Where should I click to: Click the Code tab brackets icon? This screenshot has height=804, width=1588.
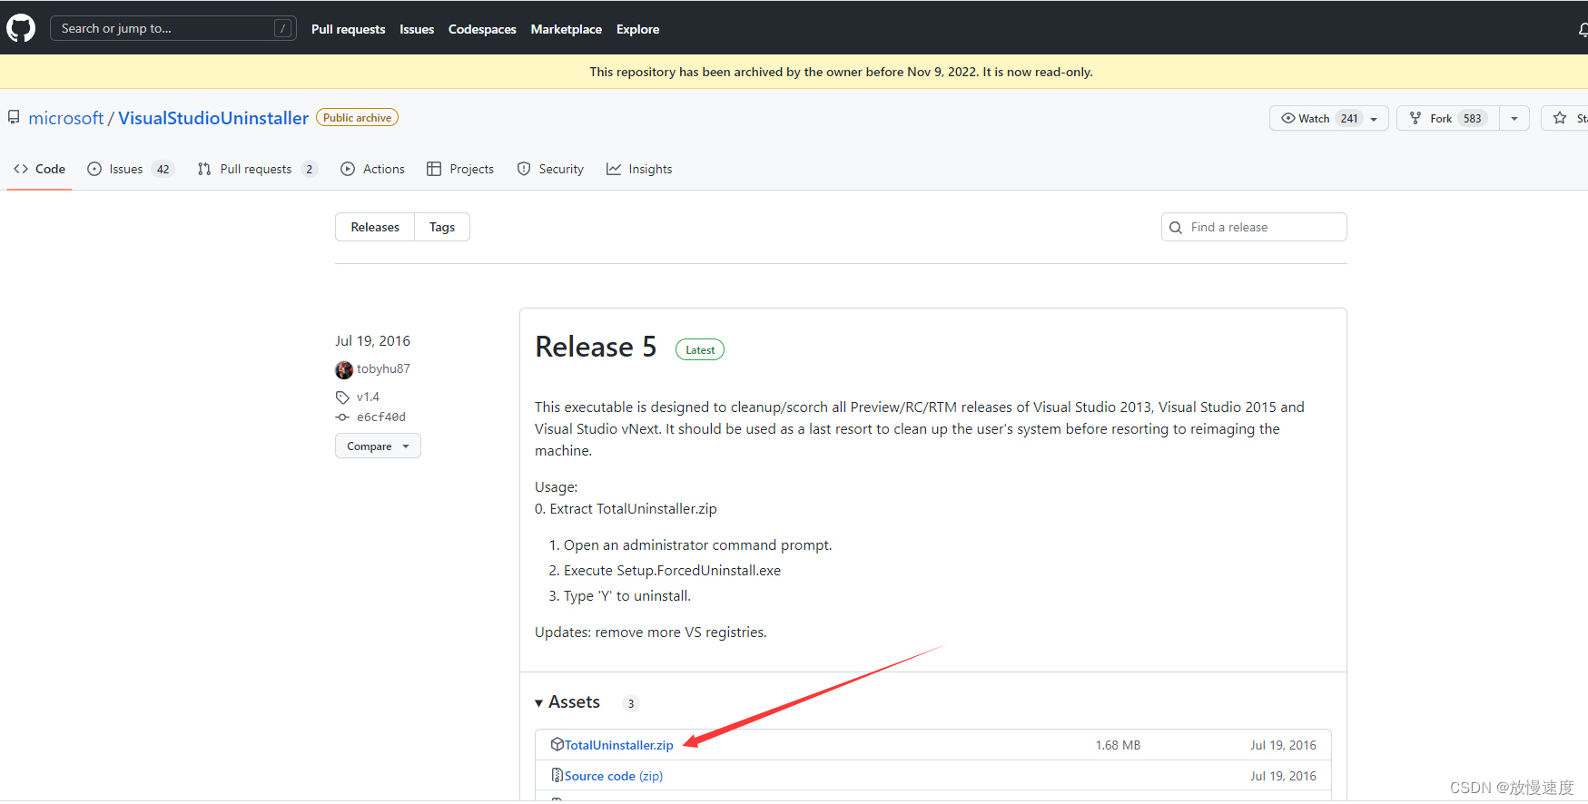point(21,169)
